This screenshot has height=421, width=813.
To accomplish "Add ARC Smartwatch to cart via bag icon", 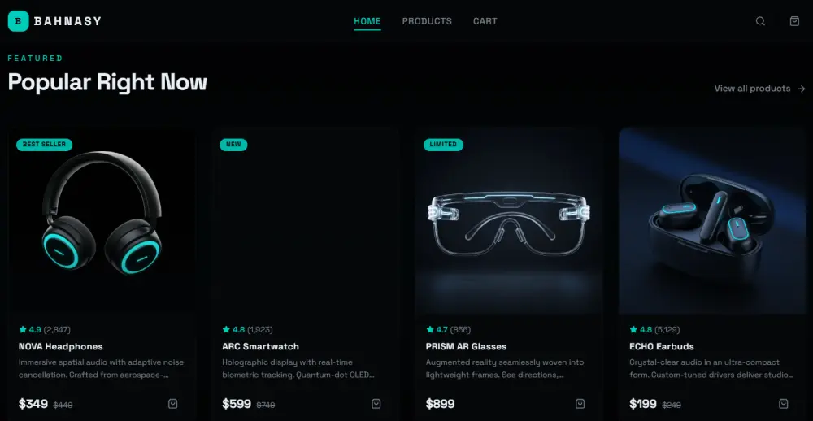I will click(376, 403).
